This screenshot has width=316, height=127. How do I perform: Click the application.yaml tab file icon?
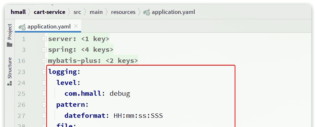[22, 27]
